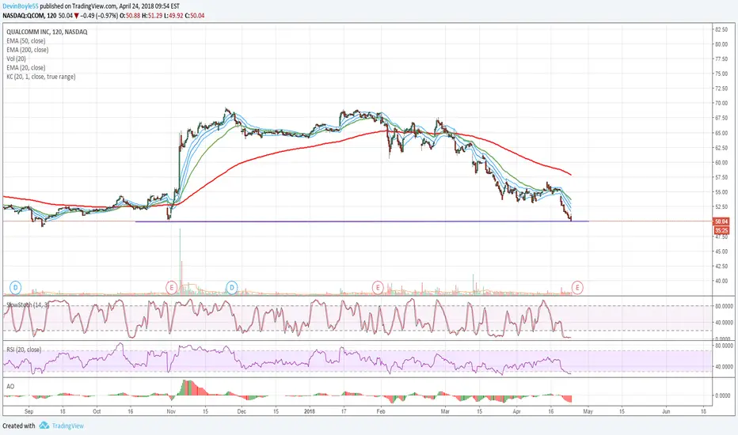Click the 65.00 price axis label
Image resolution: width=738 pixels, height=435 pixels.
tap(721, 133)
